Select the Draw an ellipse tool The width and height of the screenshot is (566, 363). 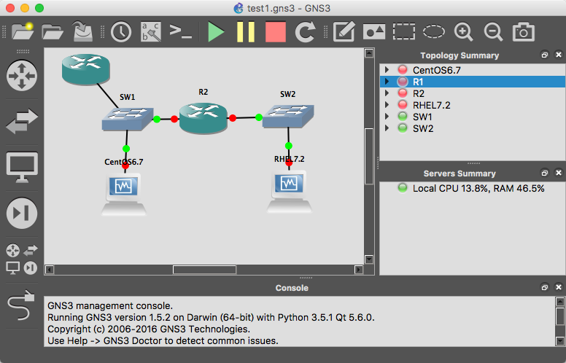[x=433, y=31]
